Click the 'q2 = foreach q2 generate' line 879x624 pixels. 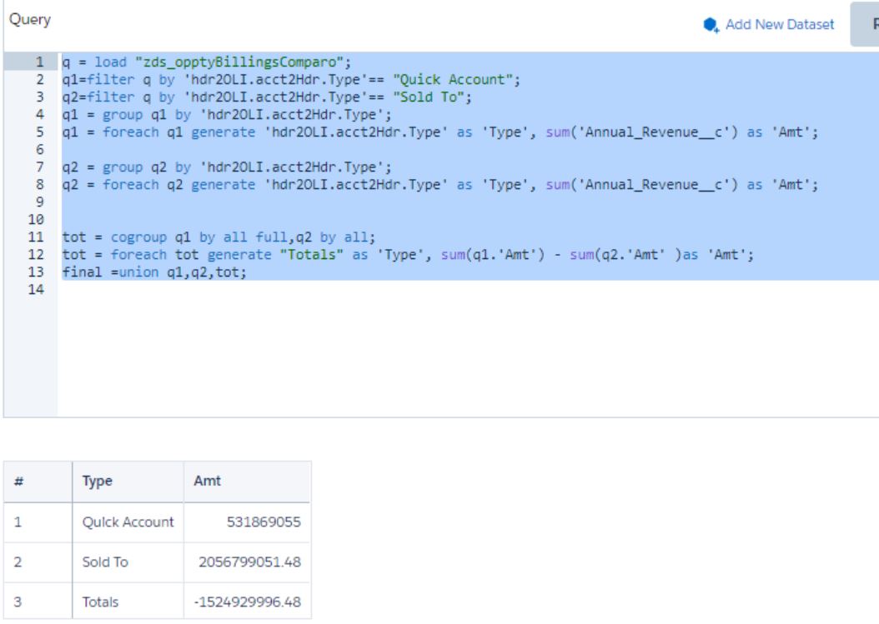click(x=440, y=185)
